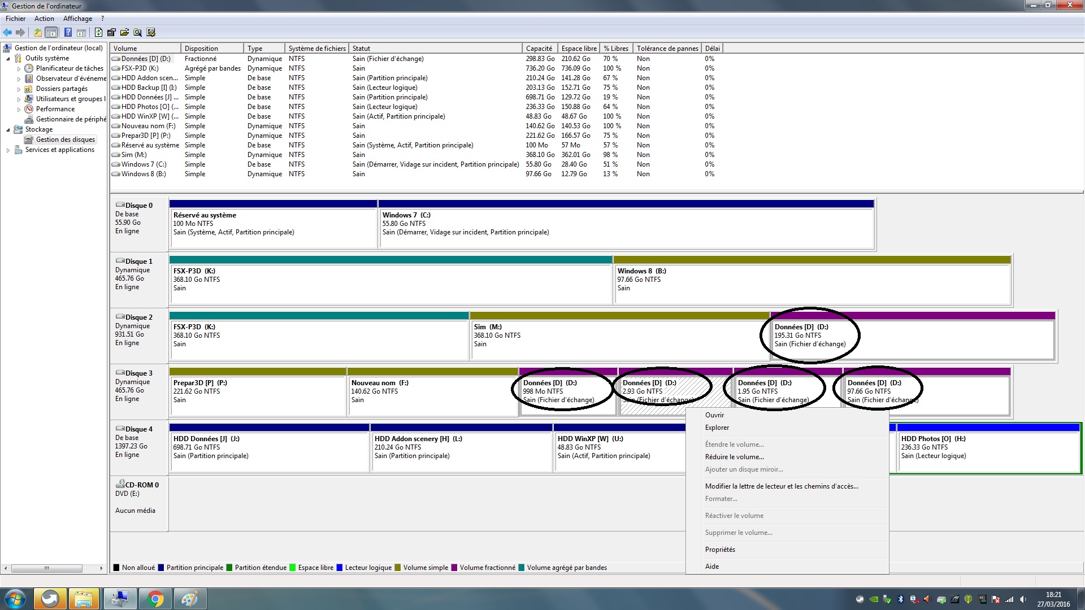Expand the Observateur d'événements node
The height and width of the screenshot is (610, 1085).
[19, 79]
